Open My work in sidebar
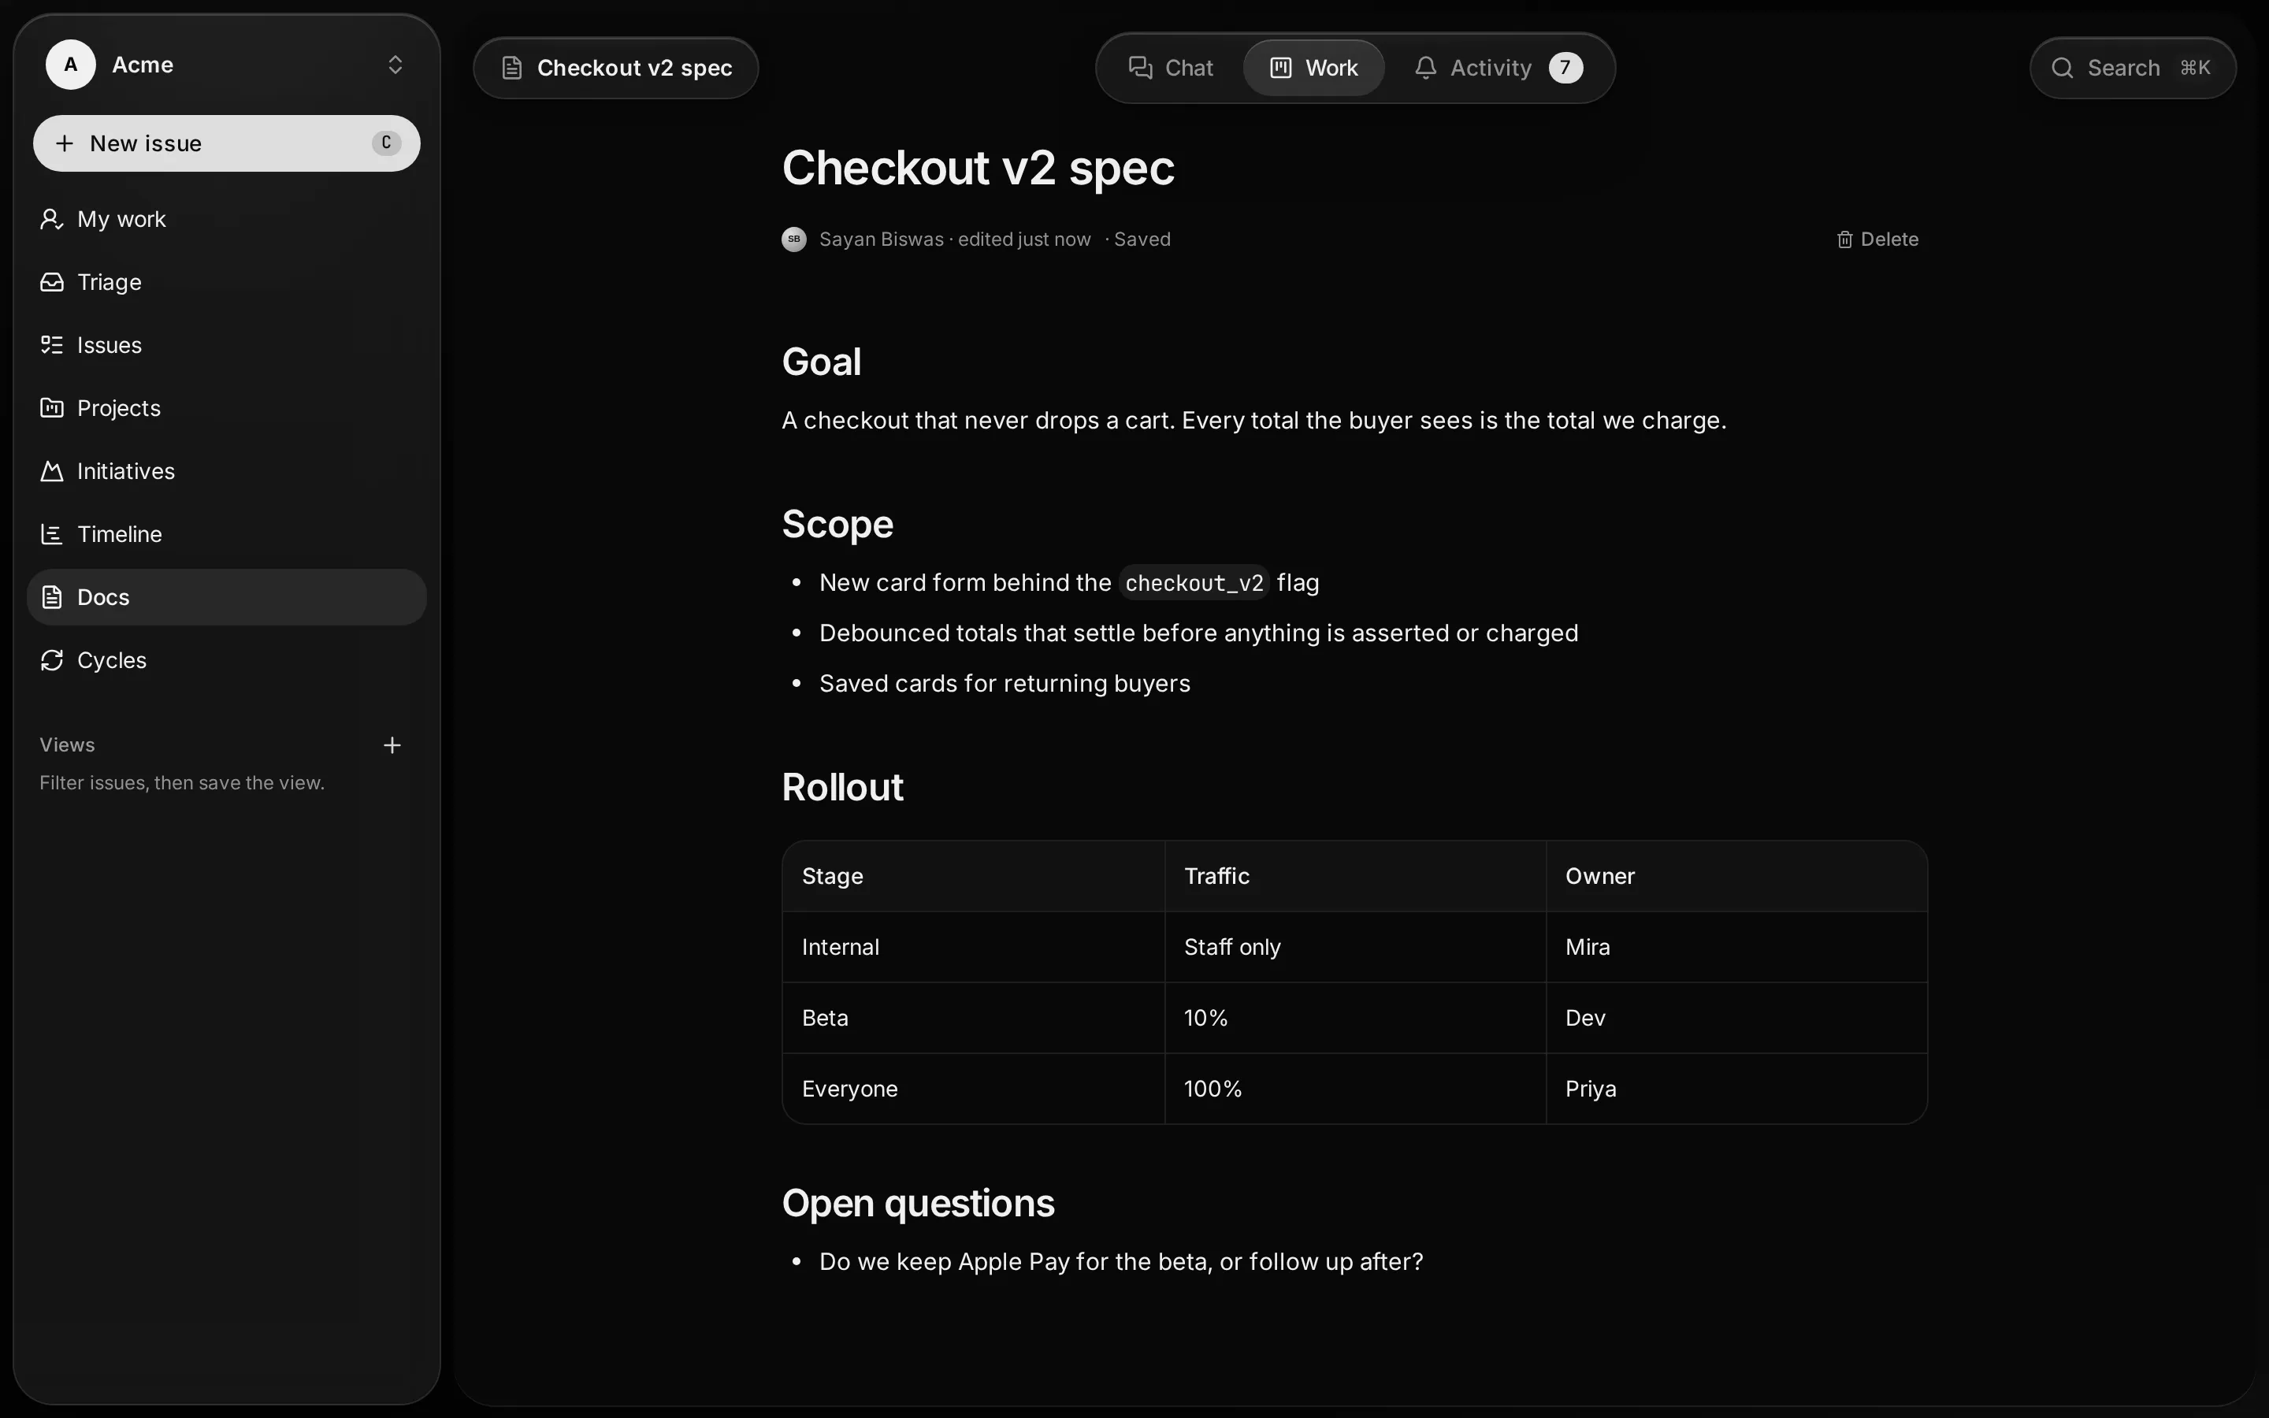Screen dimensions: 2269x1418 pos(227,220)
